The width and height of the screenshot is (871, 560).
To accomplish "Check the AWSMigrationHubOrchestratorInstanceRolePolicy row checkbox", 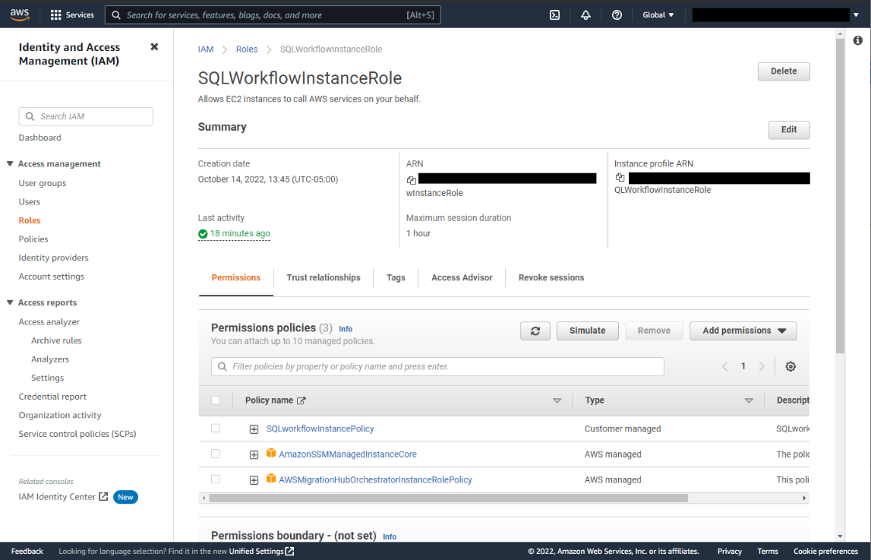I will [x=216, y=479].
